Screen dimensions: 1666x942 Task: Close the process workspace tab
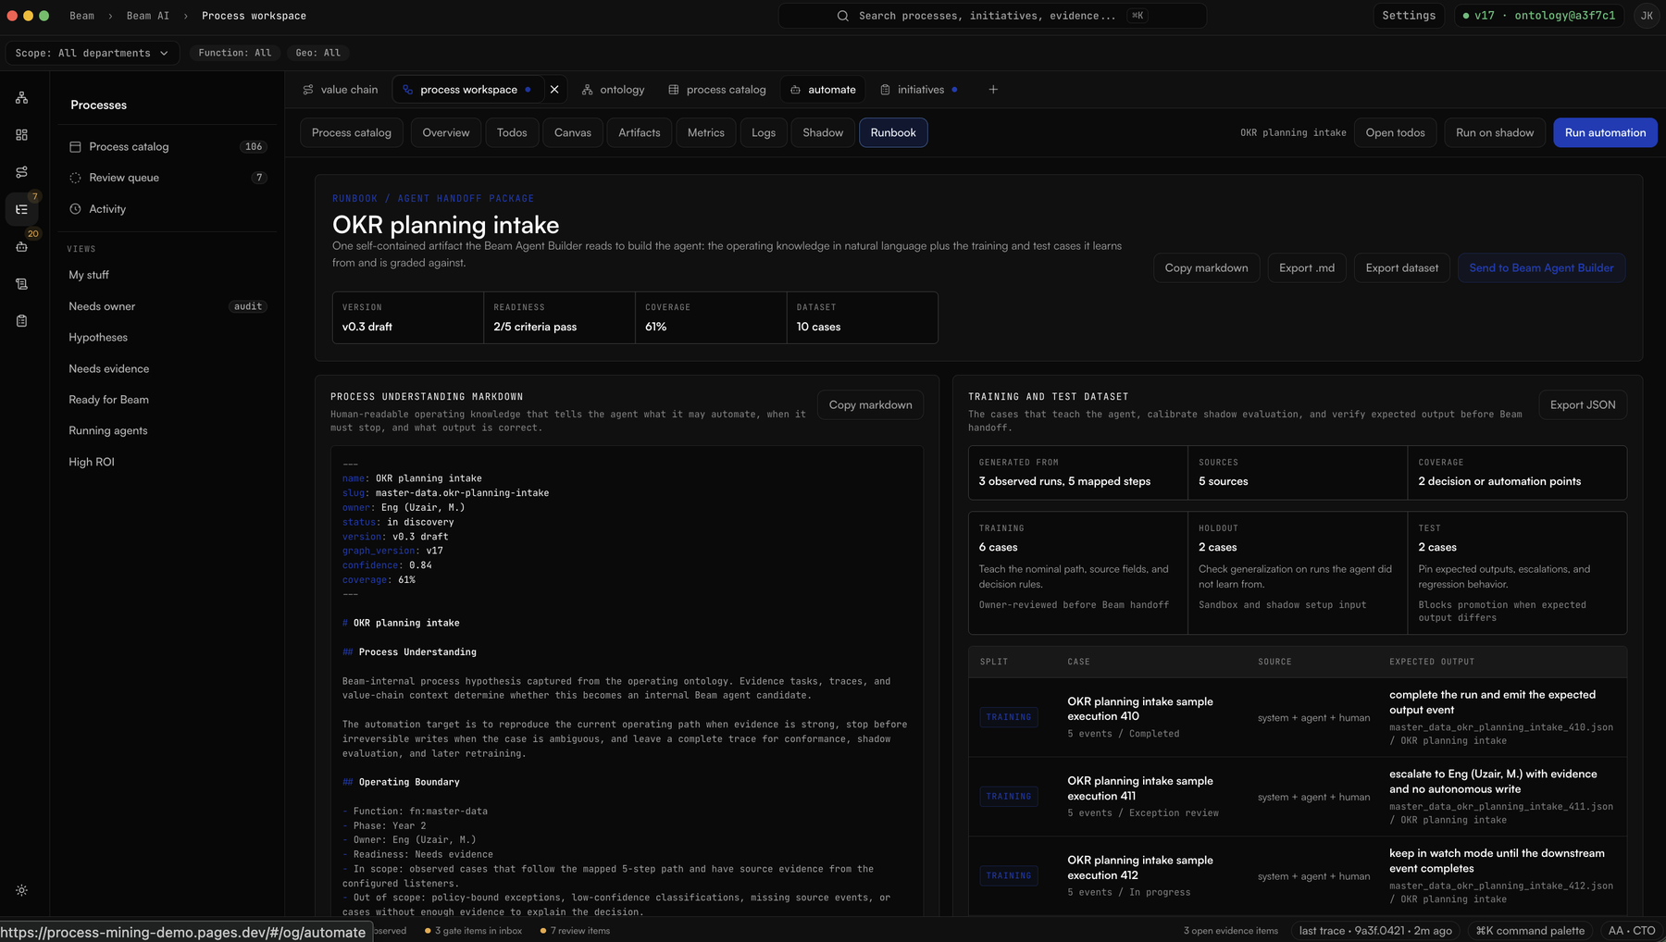[x=554, y=90]
